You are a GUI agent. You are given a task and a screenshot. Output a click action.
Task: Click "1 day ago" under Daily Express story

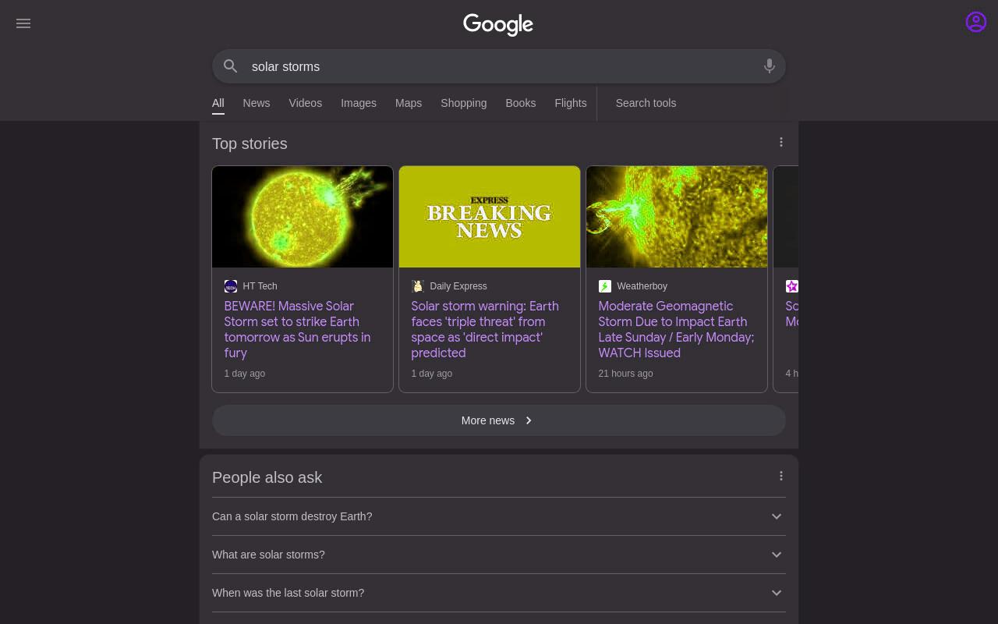[x=432, y=374]
